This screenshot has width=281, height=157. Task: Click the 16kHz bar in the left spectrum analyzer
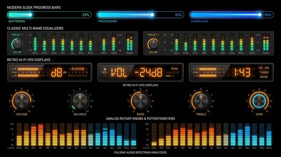[133, 135]
